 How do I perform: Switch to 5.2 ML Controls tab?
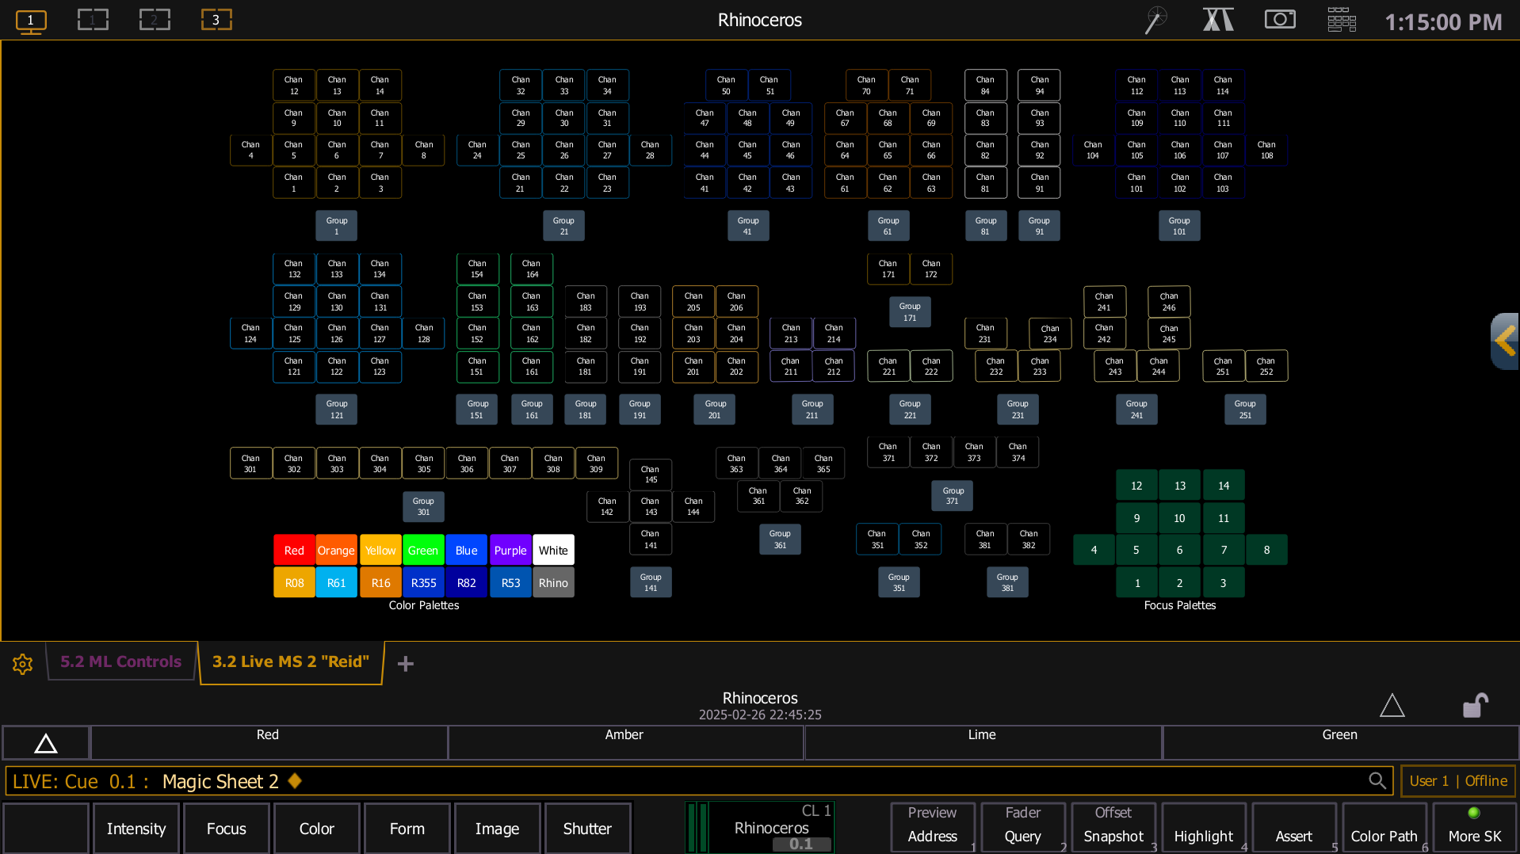(121, 661)
